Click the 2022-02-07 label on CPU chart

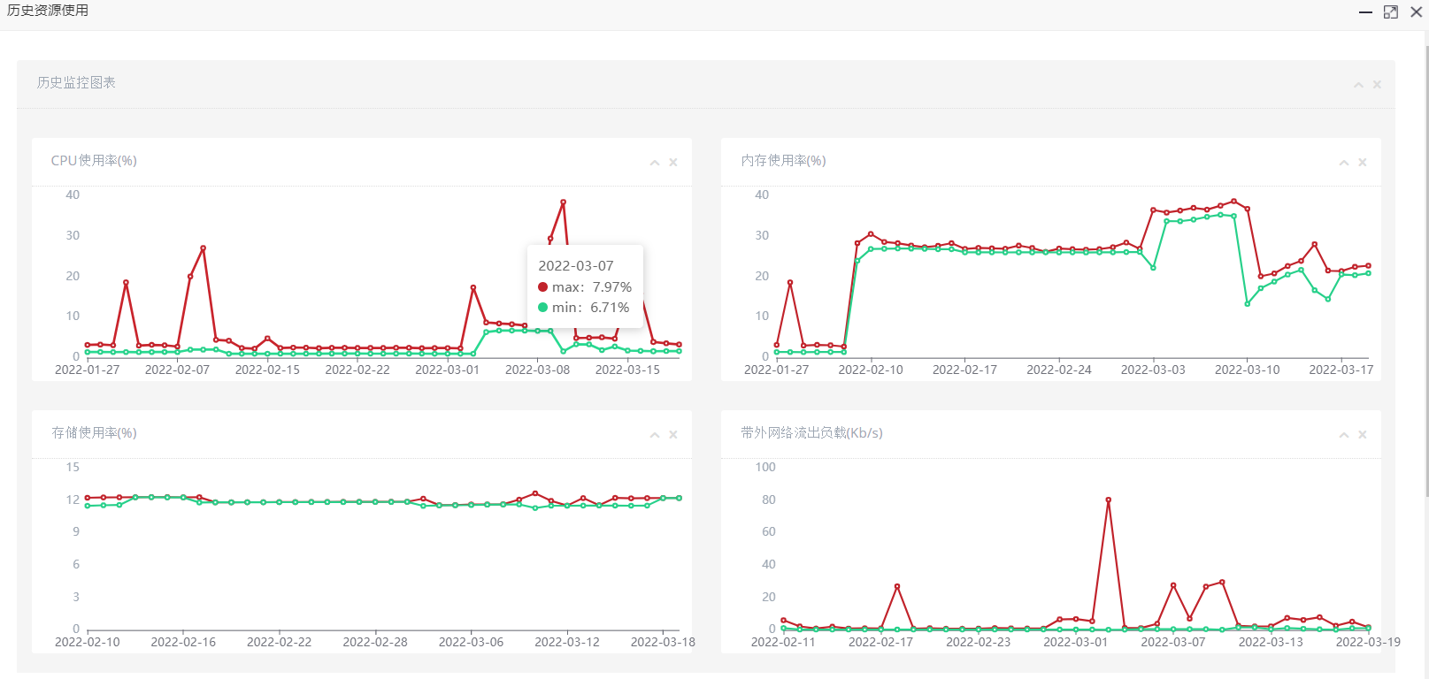[177, 370]
